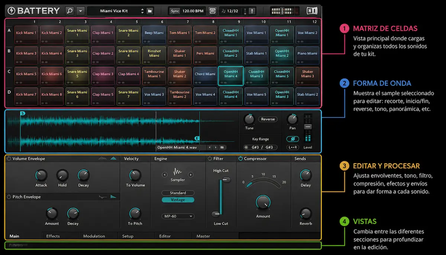Click the Low Cut filter slider handle
446x255 pixels.
tap(216, 214)
